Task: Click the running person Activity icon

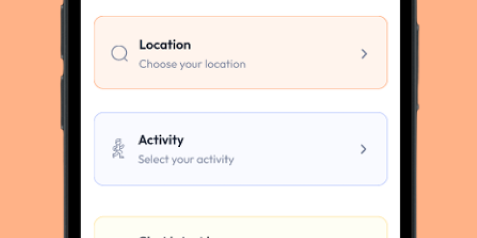Action: [118, 149]
